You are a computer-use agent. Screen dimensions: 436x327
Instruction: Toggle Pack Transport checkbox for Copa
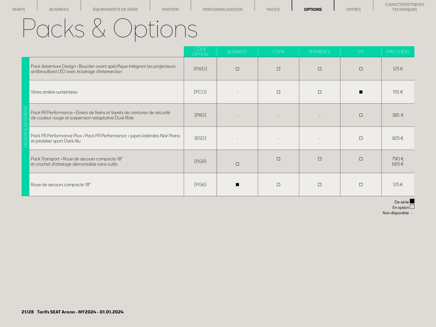278,159
